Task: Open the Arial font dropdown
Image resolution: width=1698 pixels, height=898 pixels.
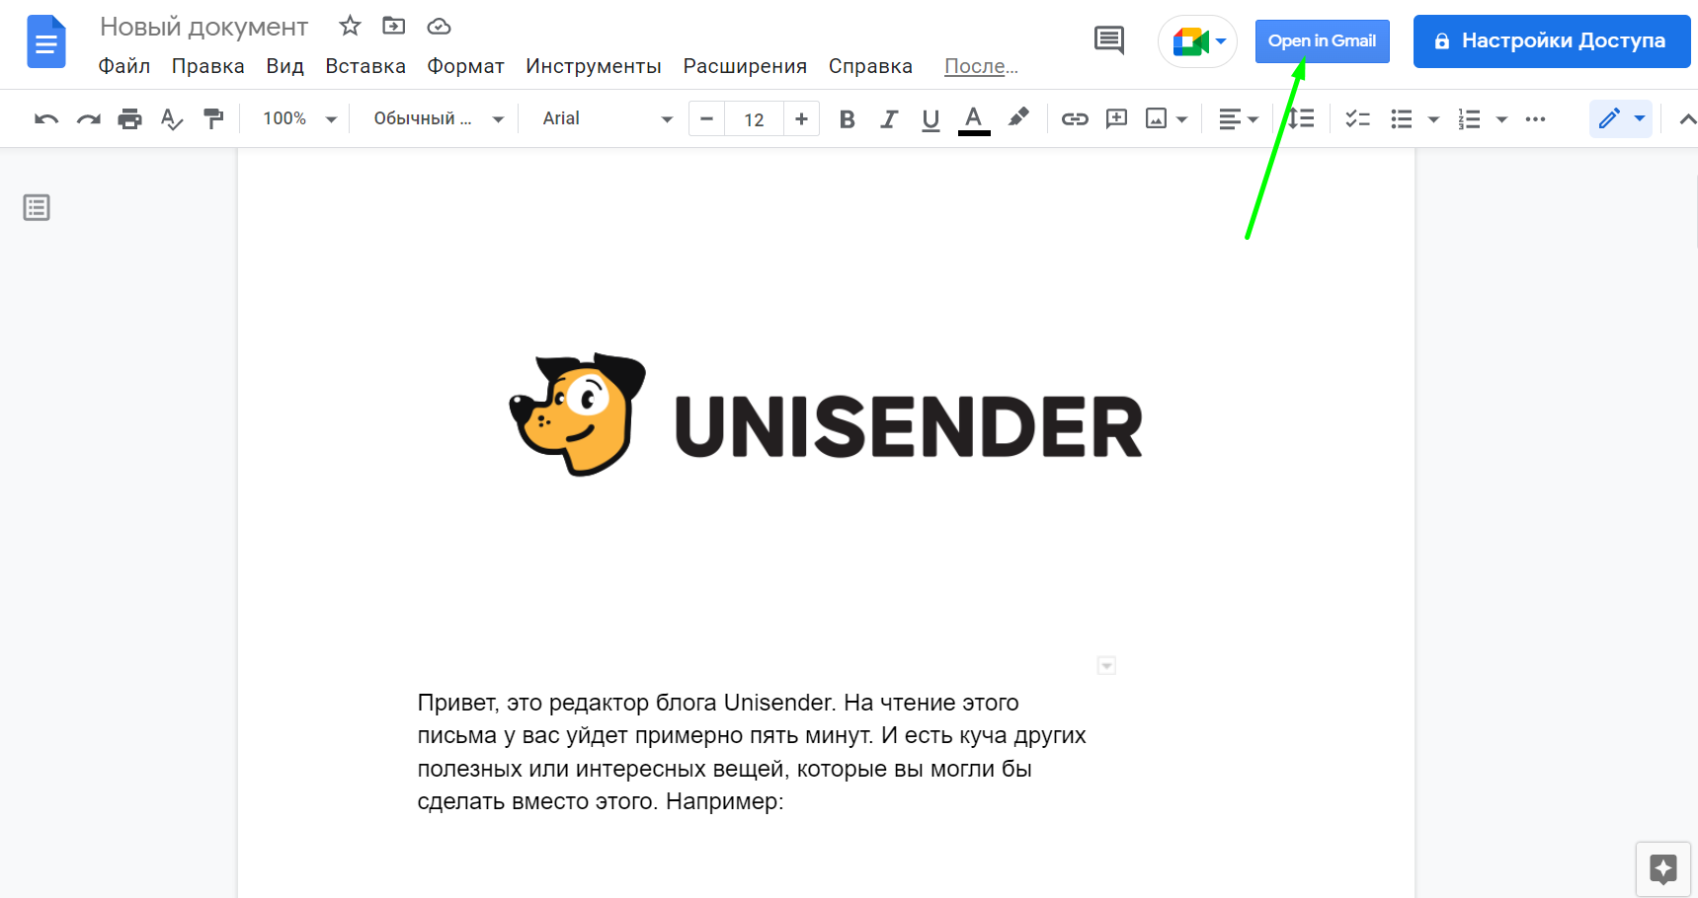Action: pyautogui.click(x=606, y=119)
